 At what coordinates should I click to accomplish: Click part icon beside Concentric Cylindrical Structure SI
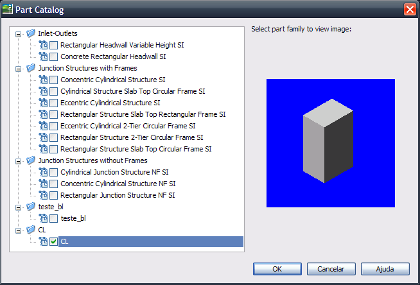[43, 80]
